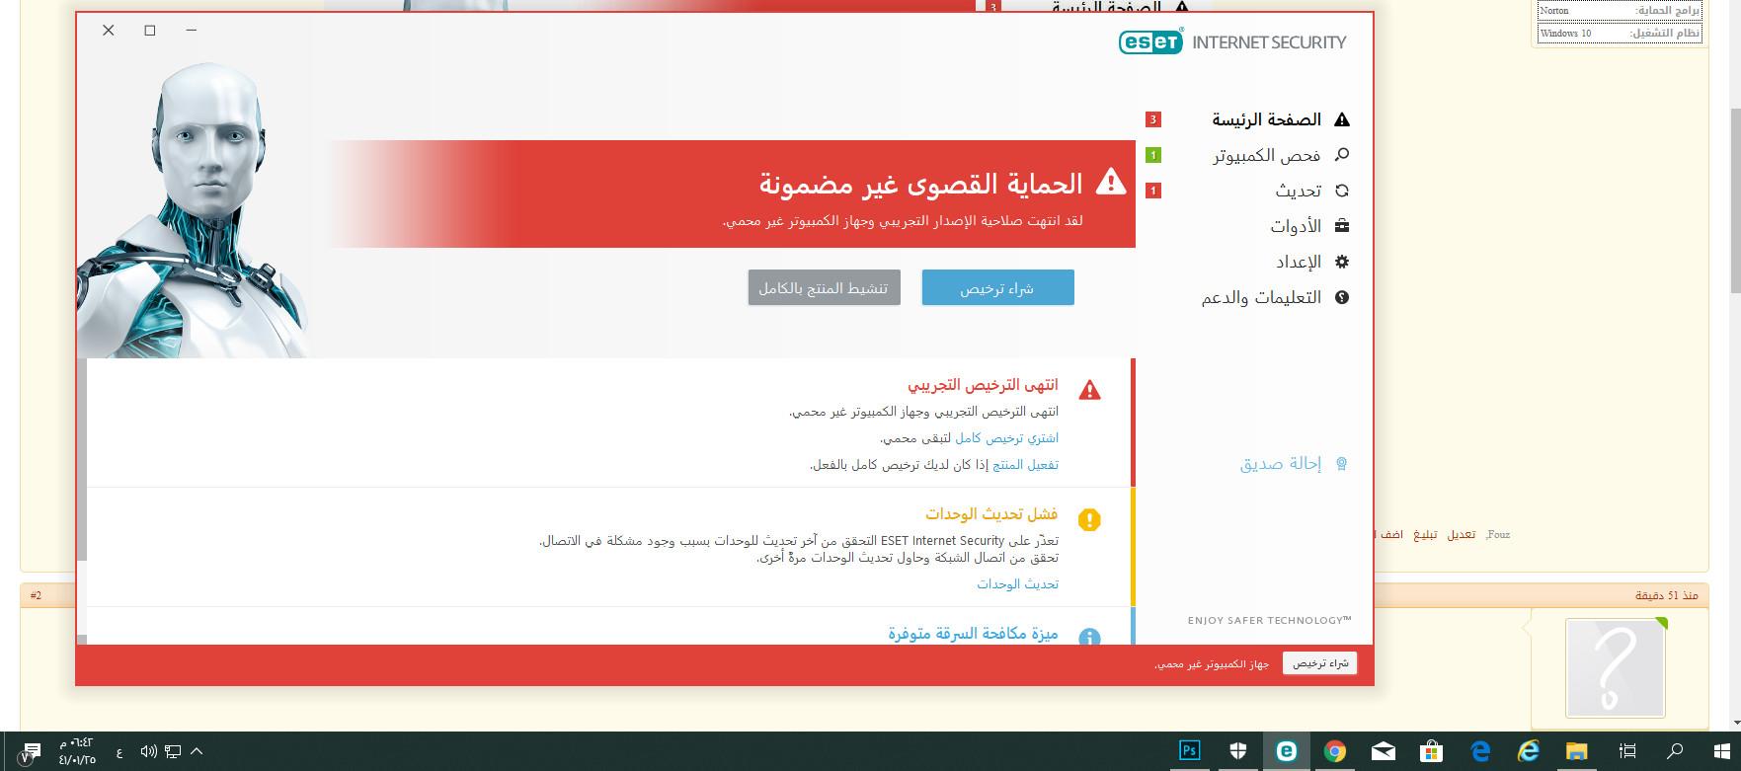Open File Explorer from the taskbar
Viewport: 1741px width, 771px height.
coord(1576,751)
